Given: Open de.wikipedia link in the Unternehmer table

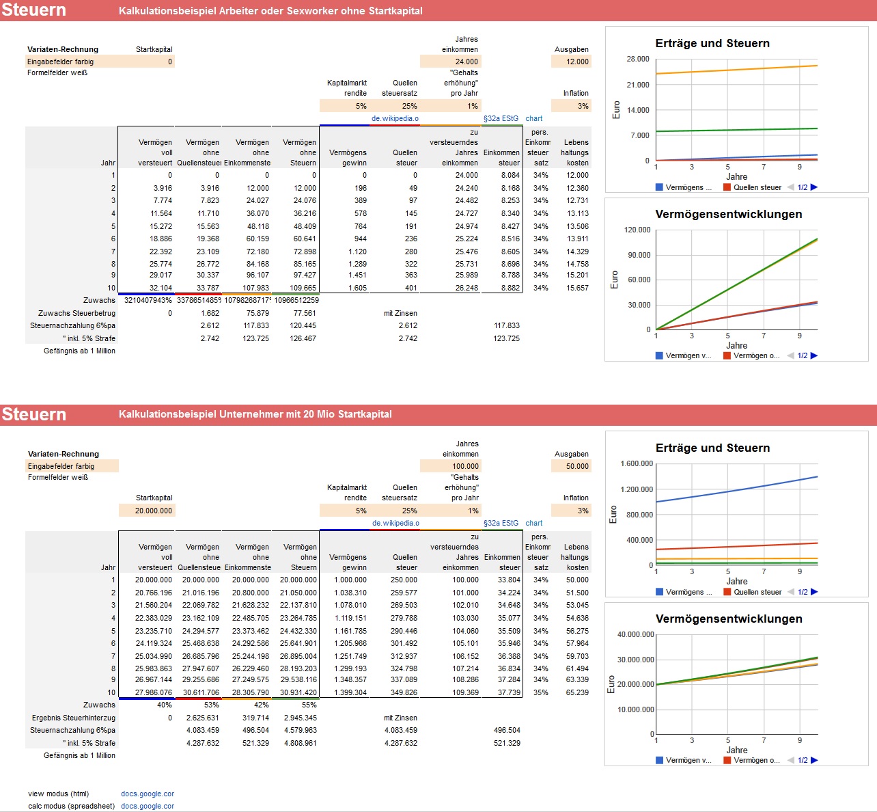Looking at the screenshot, I should tap(395, 523).
